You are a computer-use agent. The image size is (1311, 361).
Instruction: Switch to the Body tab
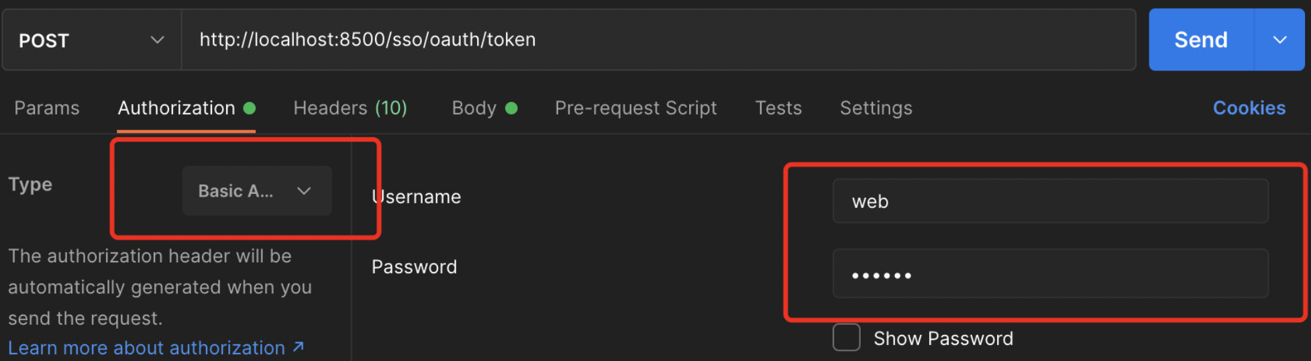point(474,108)
